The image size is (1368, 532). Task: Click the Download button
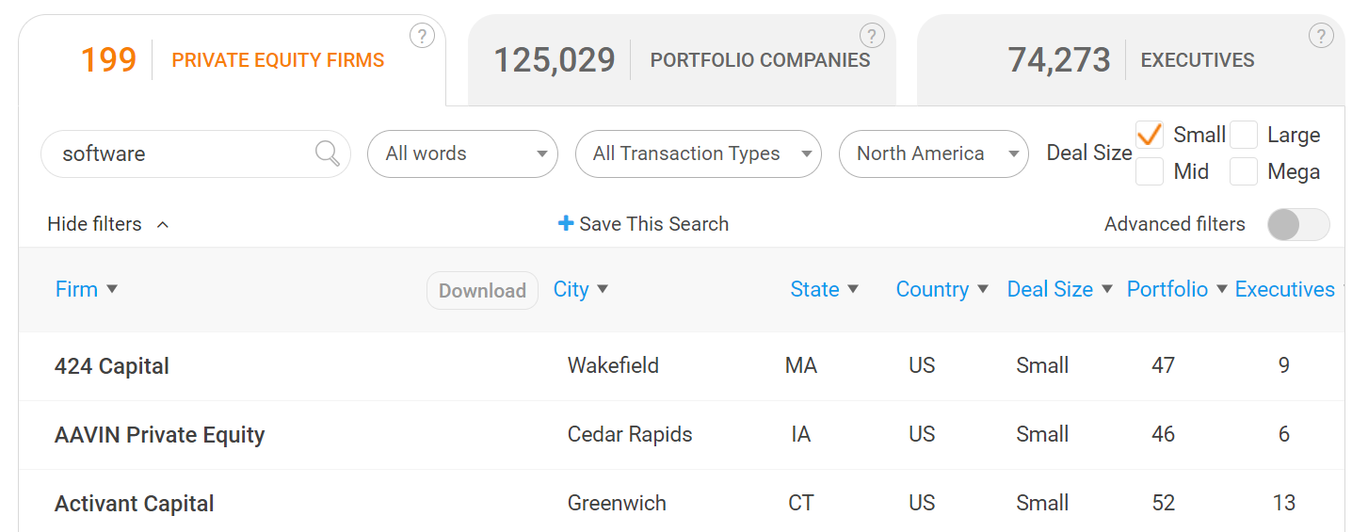(482, 291)
